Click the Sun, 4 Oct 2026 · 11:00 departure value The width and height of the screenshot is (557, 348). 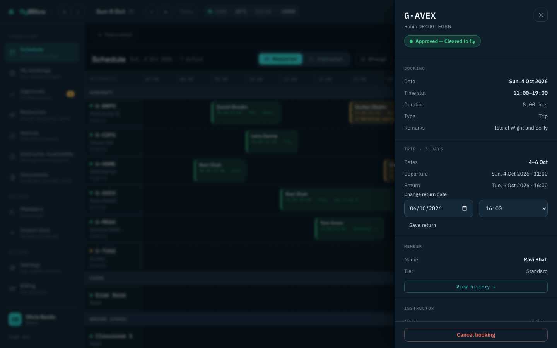click(519, 174)
